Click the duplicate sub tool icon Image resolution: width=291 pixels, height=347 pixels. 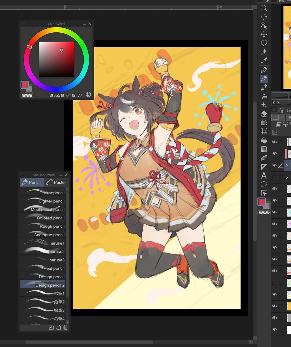(58, 327)
